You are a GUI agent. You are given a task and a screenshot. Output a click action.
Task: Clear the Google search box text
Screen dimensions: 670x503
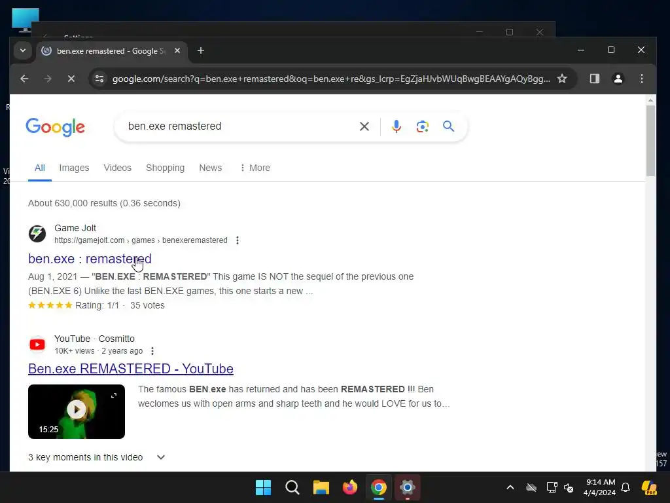pyautogui.click(x=364, y=126)
